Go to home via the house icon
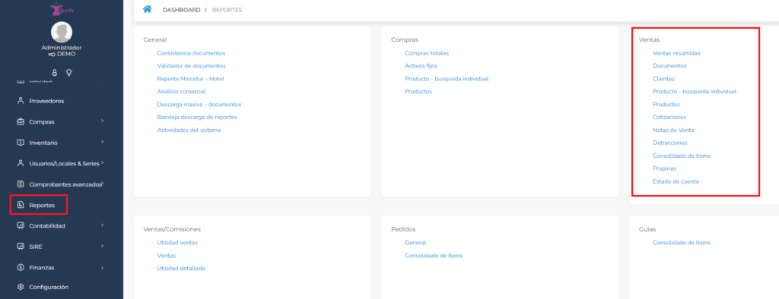 pyautogui.click(x=147, y=9)
